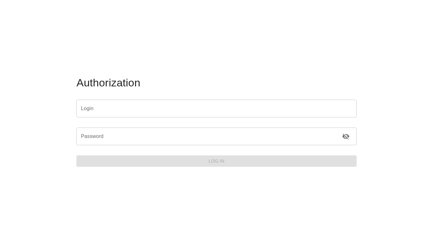Click the username field labeled Login

tap(216, 109)
